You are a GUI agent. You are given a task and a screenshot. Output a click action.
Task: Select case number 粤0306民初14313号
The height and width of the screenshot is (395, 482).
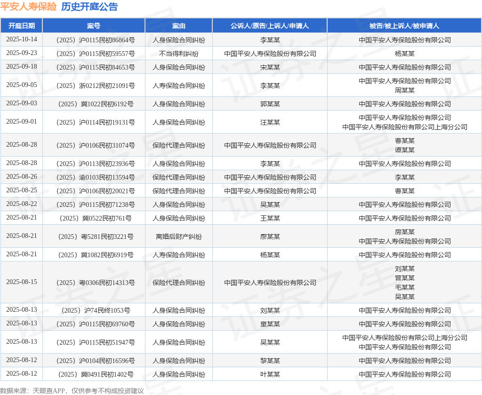(x=96, y=283)
